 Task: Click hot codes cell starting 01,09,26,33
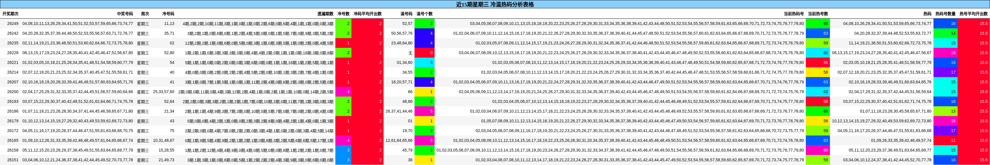901,140
